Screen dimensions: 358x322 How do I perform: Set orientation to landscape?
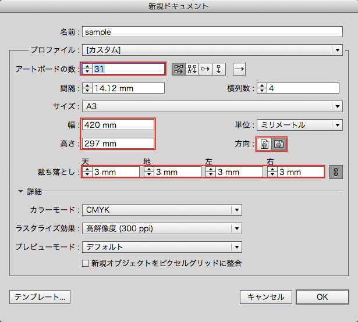(x=279, y=144)
